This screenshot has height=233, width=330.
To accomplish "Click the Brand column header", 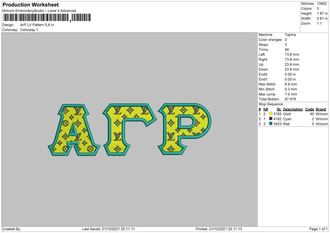I will [x=321, y=109].
